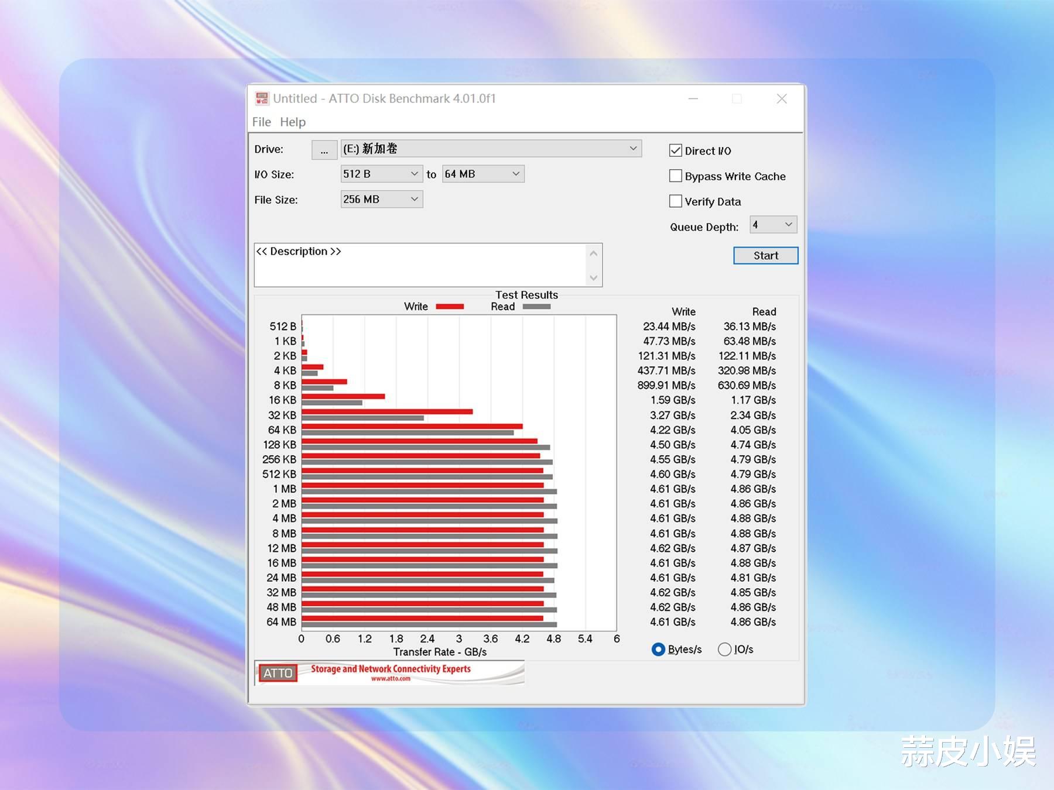Close the ATTO Disk Benchmark window

[x=782, y=98]
